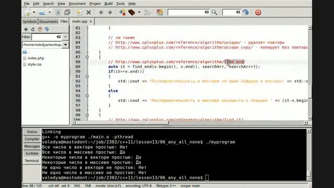Collapse code fold at line 91
Screen dimensions: 334x188
click(87, 76)
